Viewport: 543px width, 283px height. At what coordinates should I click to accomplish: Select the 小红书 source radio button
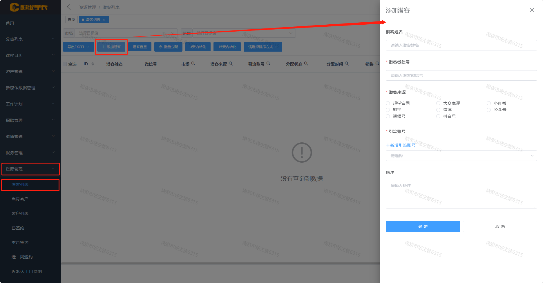click(489, 103)
